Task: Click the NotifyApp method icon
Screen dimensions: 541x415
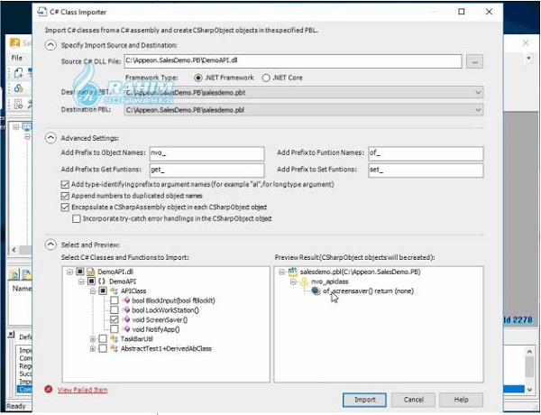Action: pyautogui.click(x=126, y=329)
